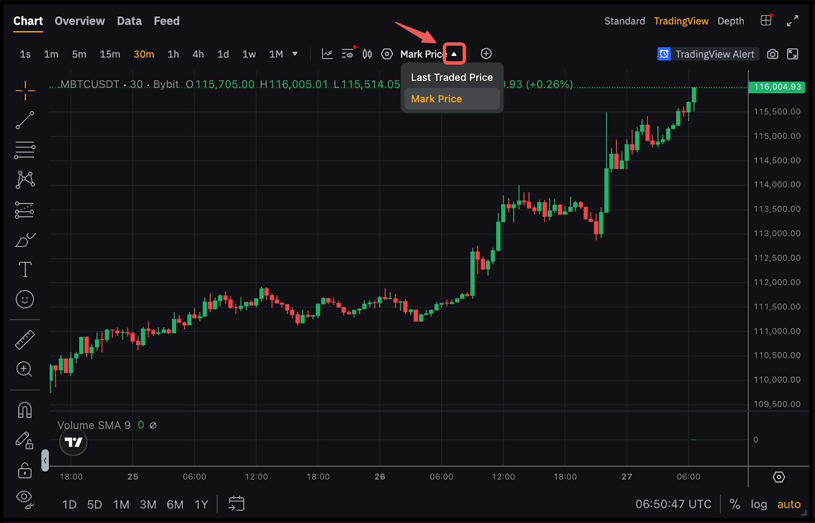Viewport: 815px width, 523px height.
Task: Open TradingView Alert
Action: [x=708, y=54]
